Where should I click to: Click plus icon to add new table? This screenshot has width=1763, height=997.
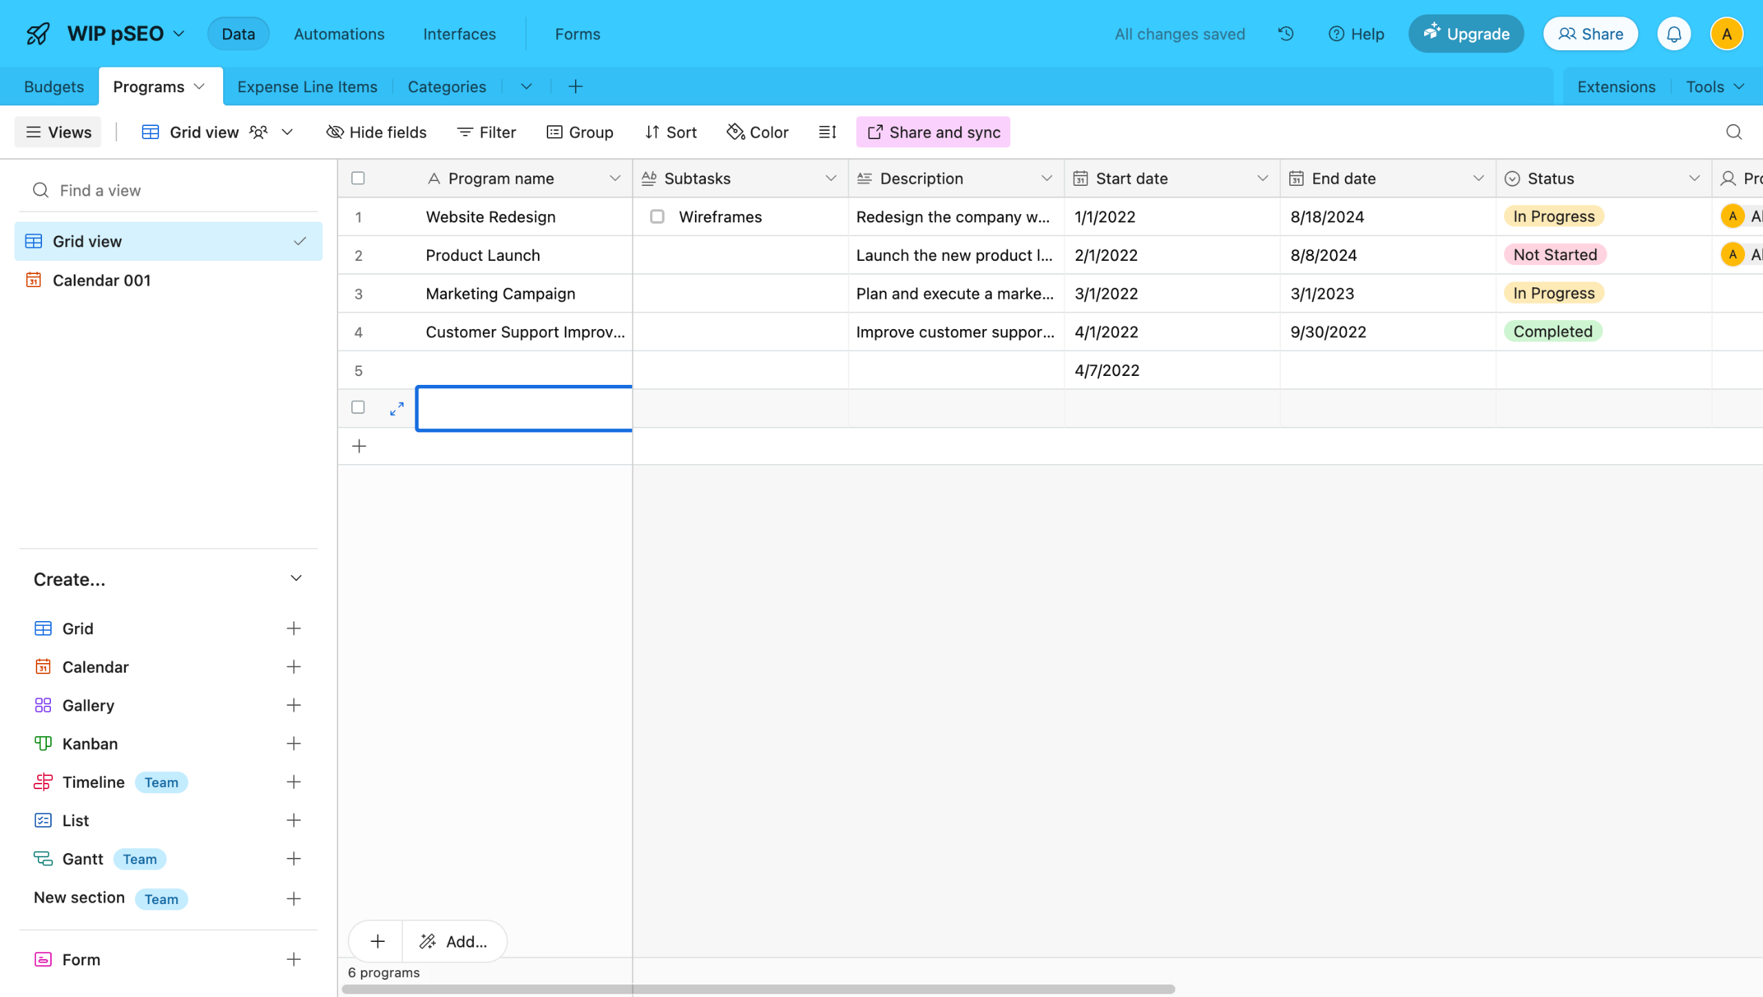(x=576, y=87)
